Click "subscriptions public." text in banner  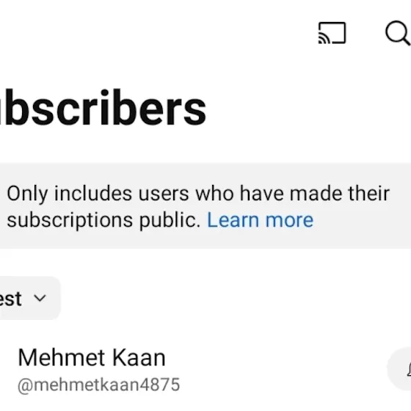pos(103,220)
